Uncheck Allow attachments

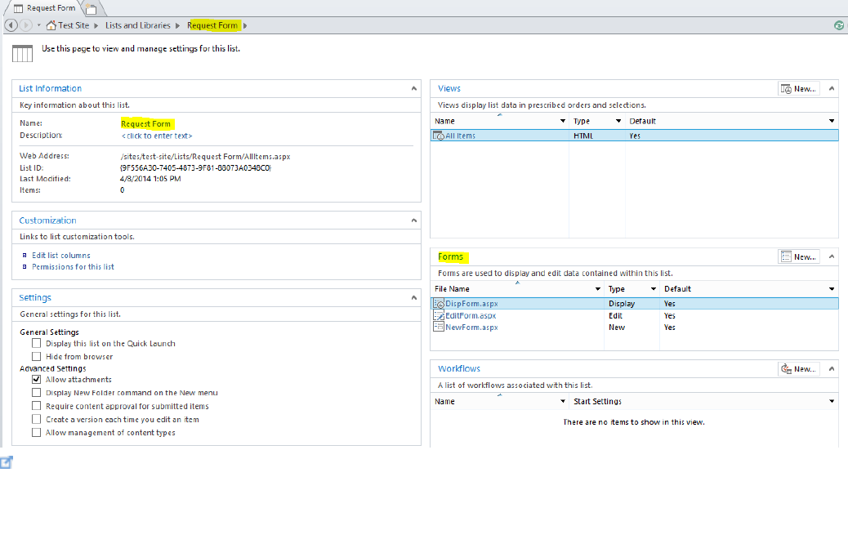36,380
